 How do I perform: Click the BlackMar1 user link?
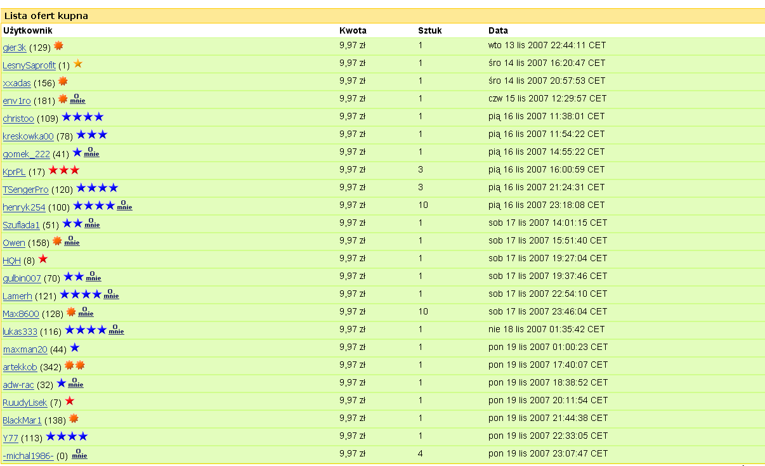pos(22,420)
